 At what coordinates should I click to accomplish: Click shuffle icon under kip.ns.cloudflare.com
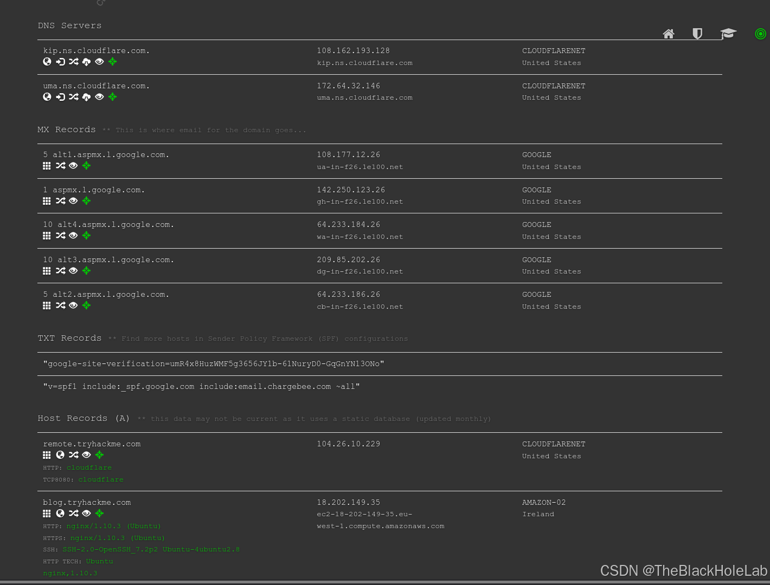tap(73, 62)
